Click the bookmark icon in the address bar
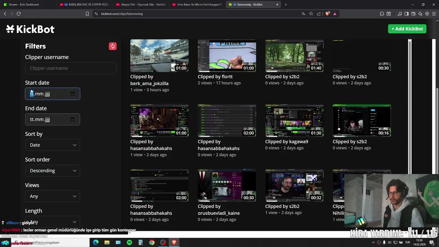 87,14
